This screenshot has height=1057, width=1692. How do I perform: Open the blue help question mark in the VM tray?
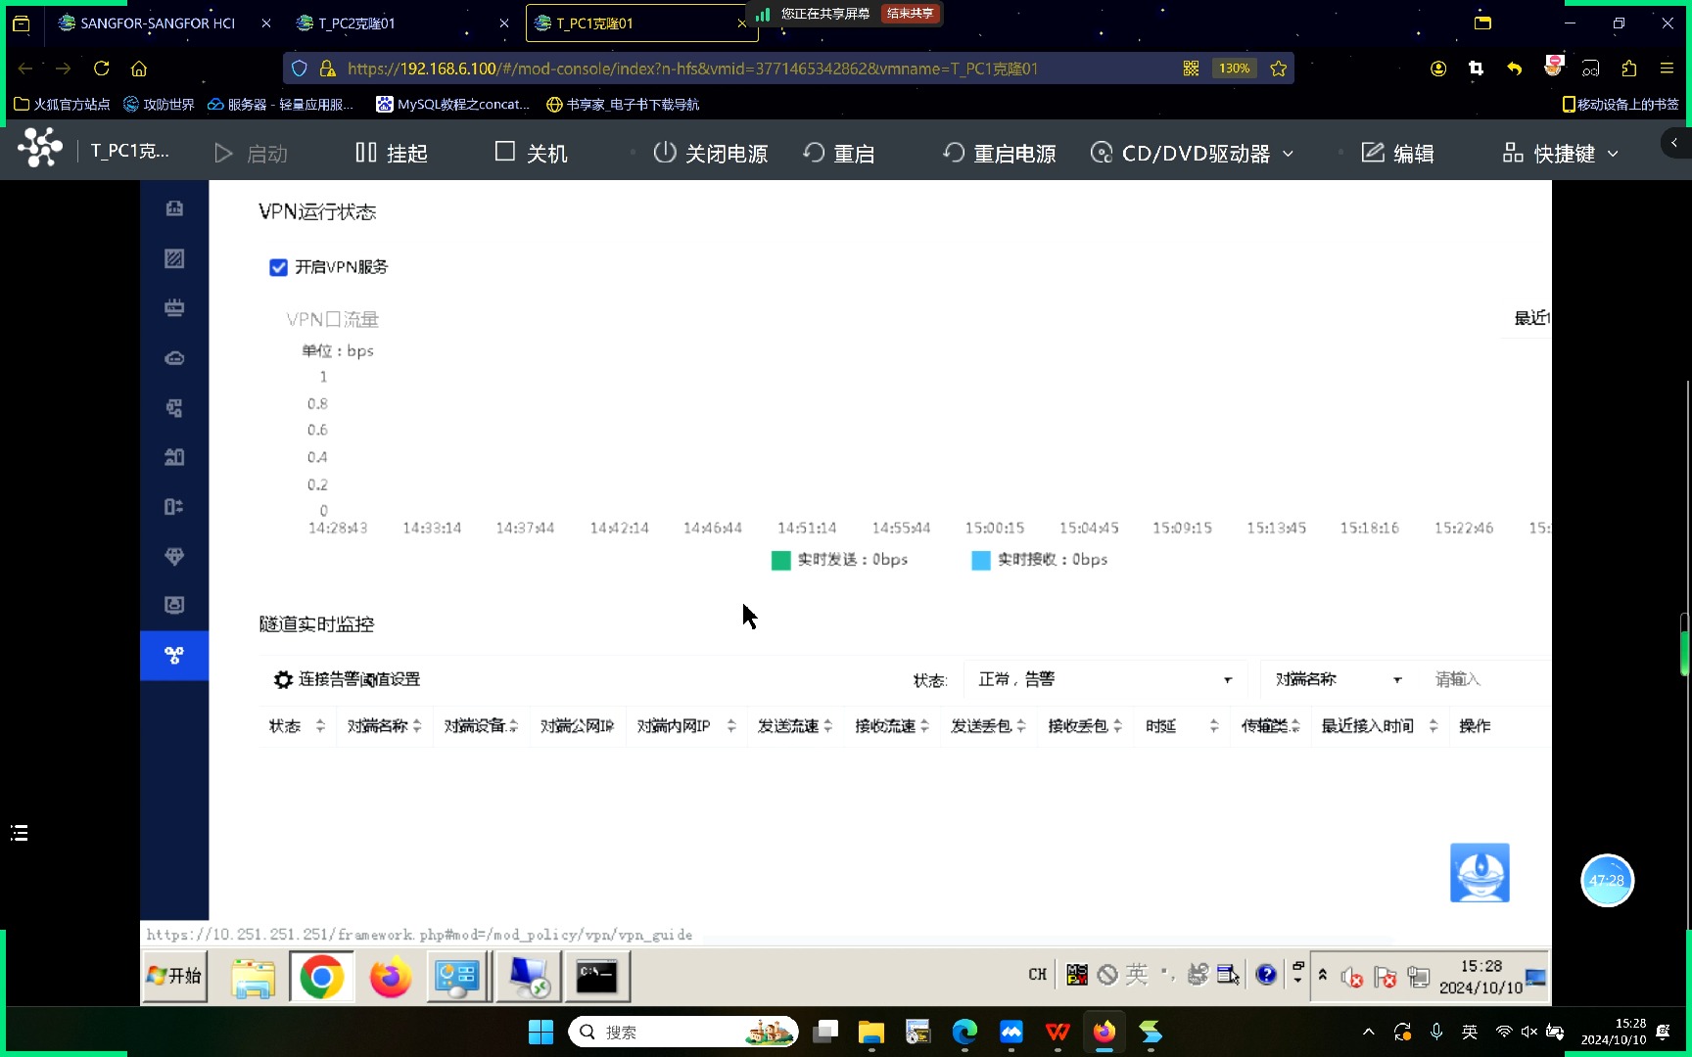[x=1265, y=975]
